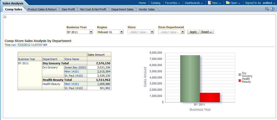The width and height of the screenshot is (277, 120).
Task: Open the Store select value dropdown
Action: tap(152, 32)
